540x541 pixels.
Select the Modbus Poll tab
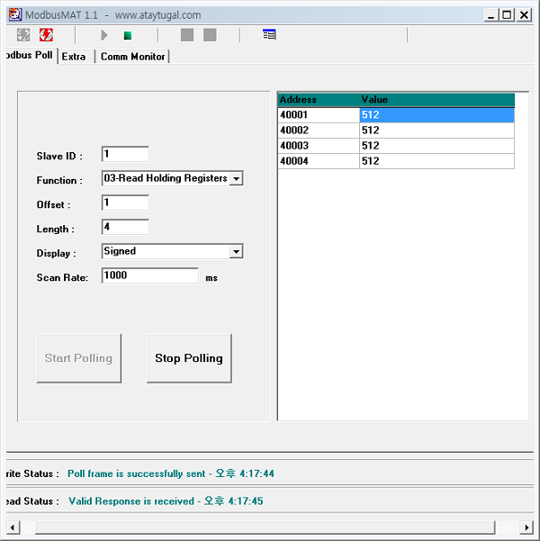click(29, 56)
